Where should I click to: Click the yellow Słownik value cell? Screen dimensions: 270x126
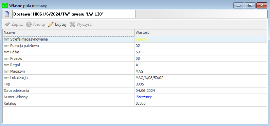[x=201, y=39]
